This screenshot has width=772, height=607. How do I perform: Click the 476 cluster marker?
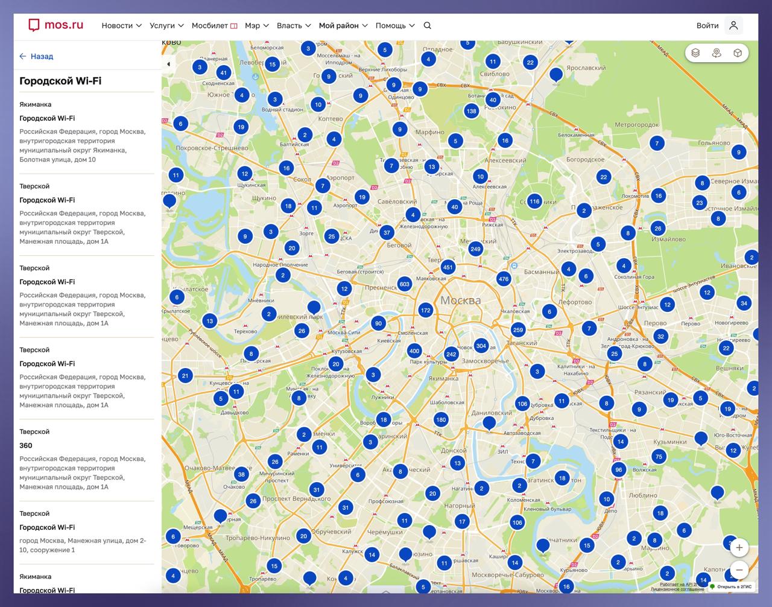pyautogui.click(x=504, y=279)
